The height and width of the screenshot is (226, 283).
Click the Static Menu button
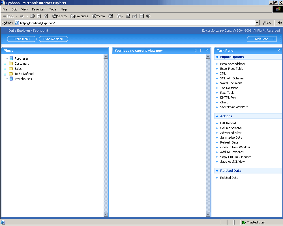22,39
